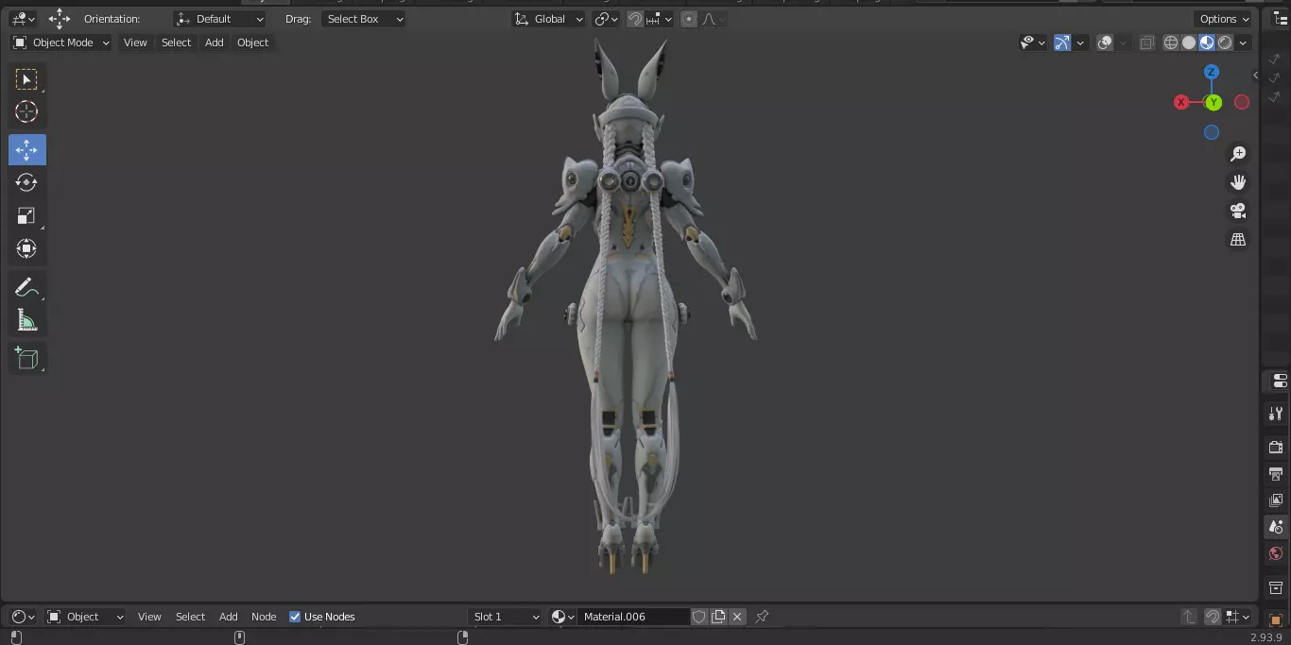
Task: Open node editor Node menu
Action: click(264, 617)
